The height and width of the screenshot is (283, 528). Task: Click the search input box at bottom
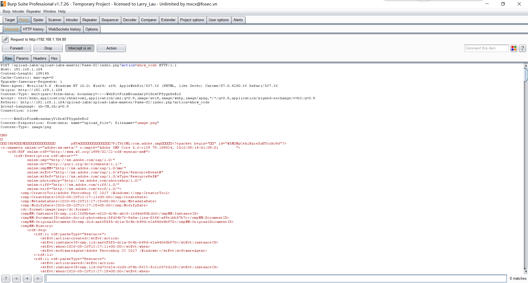pyautogui.click(x=275, y=278)
